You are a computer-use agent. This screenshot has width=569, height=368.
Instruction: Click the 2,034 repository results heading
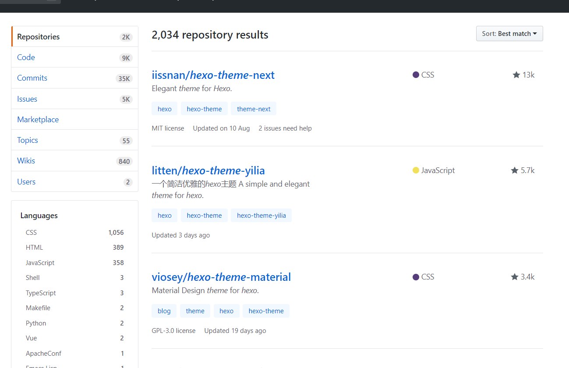point(210,35)
